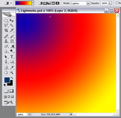Open the status bar info triangle menu
This screenshot has width=121, height=118.
(x=71, y=114)
